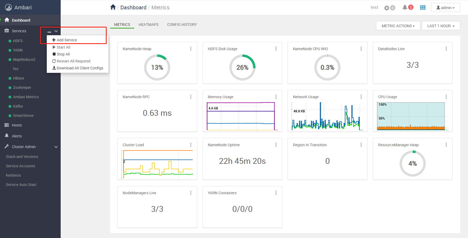The image size is (468, 238).
Task: Open the background operations gear icon
Action: pyautogui.click(x=387, y=8)
